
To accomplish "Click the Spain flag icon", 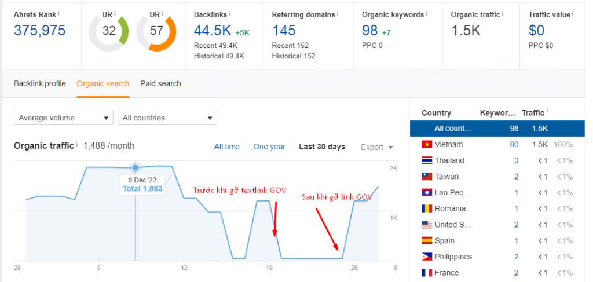I will point(427,241).
